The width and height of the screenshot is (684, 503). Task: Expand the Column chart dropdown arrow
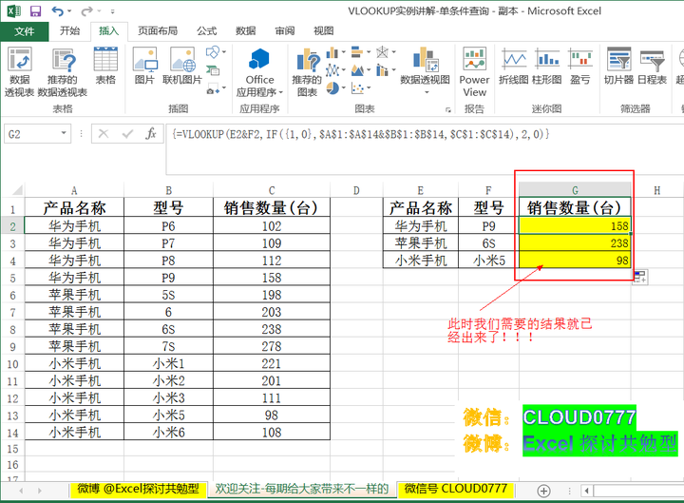tap(344, 52)
